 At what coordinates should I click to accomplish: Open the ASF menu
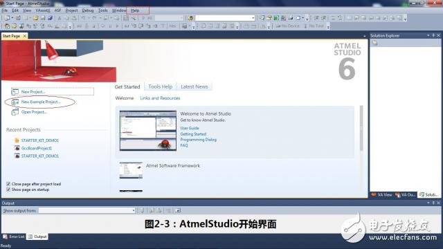57,10
